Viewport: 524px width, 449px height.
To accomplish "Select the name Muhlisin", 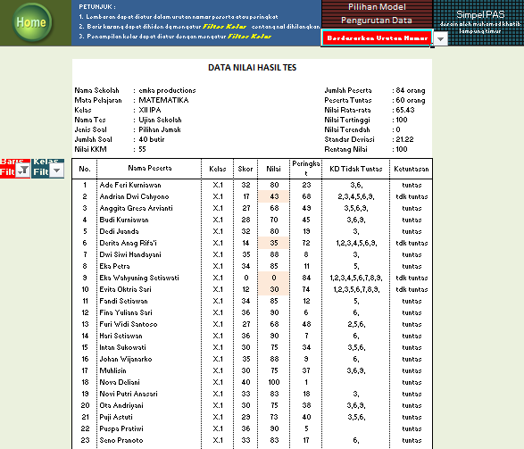I will point(112,370).
